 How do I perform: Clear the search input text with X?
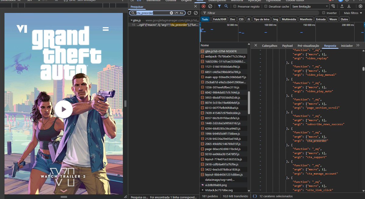pyautogui.click(x=171, y=13)
